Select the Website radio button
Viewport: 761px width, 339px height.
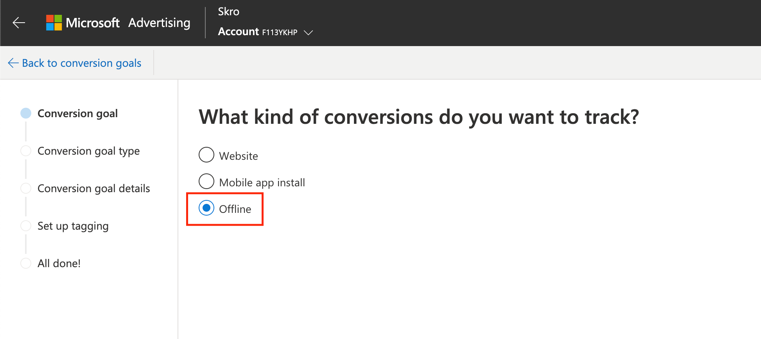(206, 155)
